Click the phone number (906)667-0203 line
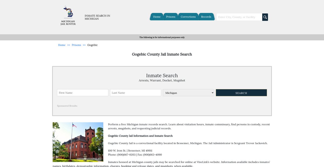Screen dimensions: 324x167 point(135,155)
